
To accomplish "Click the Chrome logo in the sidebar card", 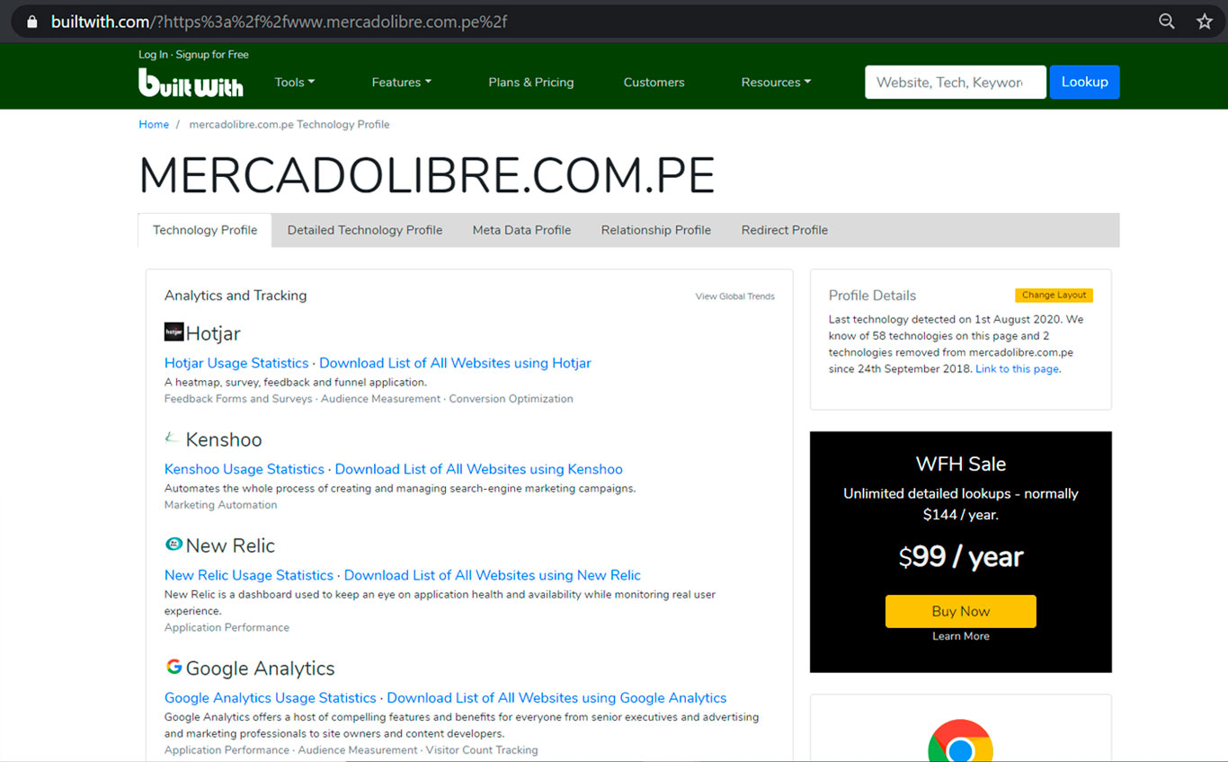I will 960,740.
